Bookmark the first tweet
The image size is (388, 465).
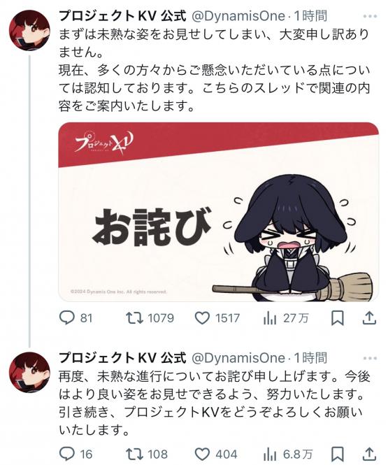[x=337, y=318]
